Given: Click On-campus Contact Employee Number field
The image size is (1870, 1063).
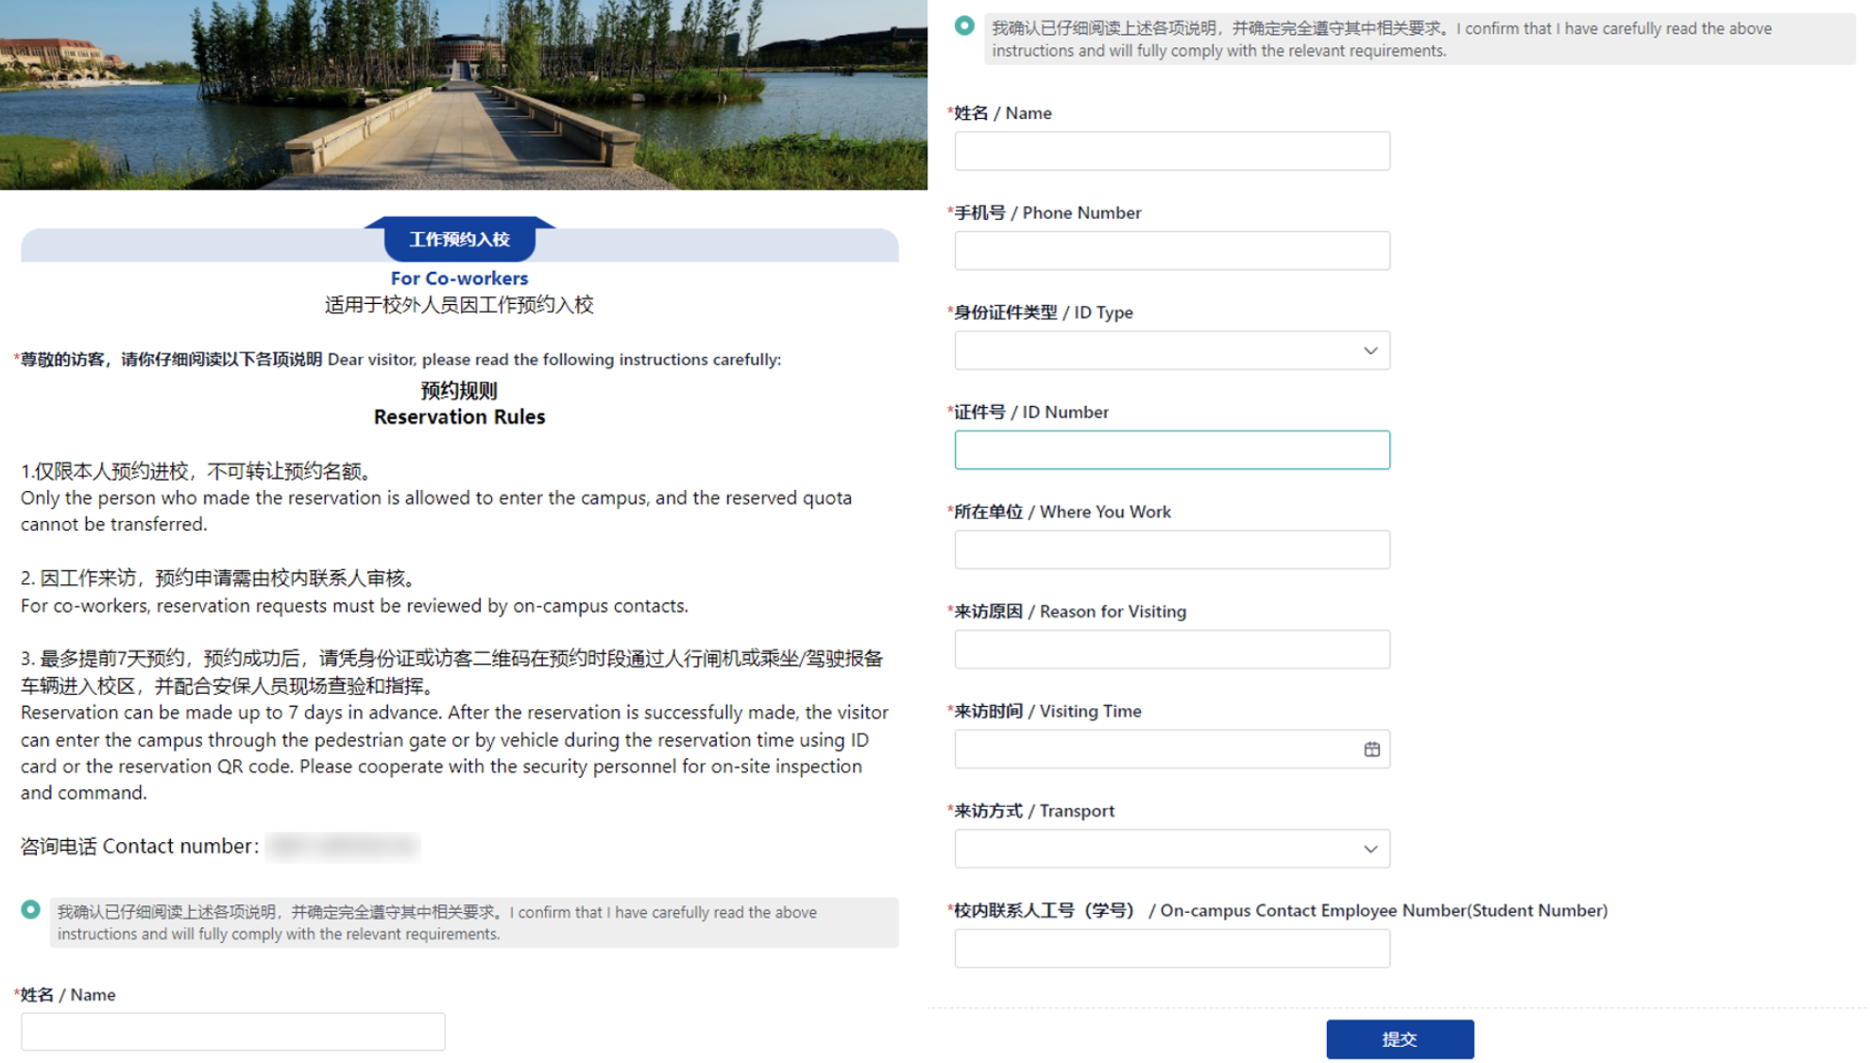Looking at the screenshot, I should coord(1171,949).
